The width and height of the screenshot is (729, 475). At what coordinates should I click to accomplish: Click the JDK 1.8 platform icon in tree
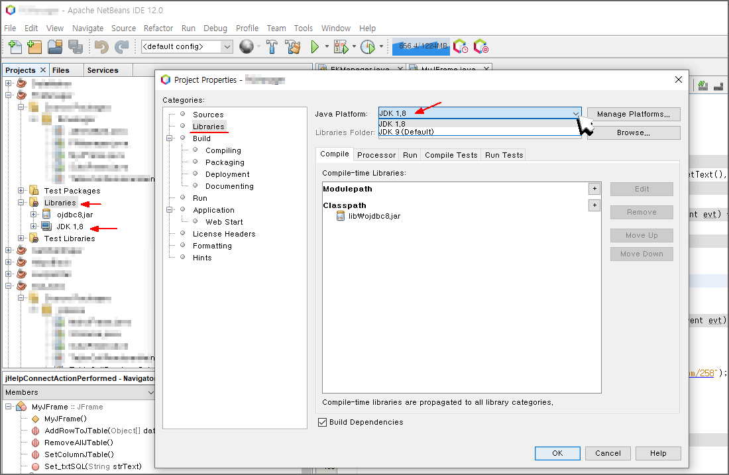(46, 227)
